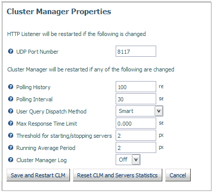The height and width of the screenshot is (192, 212).
Task: Click Reset CLM and Servers Statistics
Action: coord(118,175)
